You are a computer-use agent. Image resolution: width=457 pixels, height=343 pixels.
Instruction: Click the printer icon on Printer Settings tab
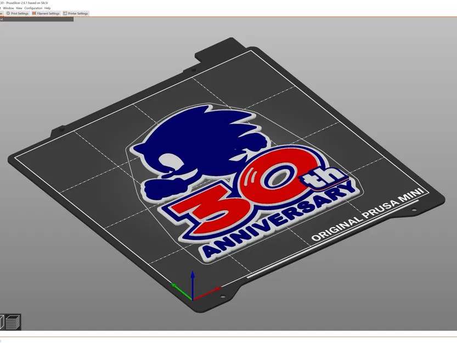[x=65, y=13]
